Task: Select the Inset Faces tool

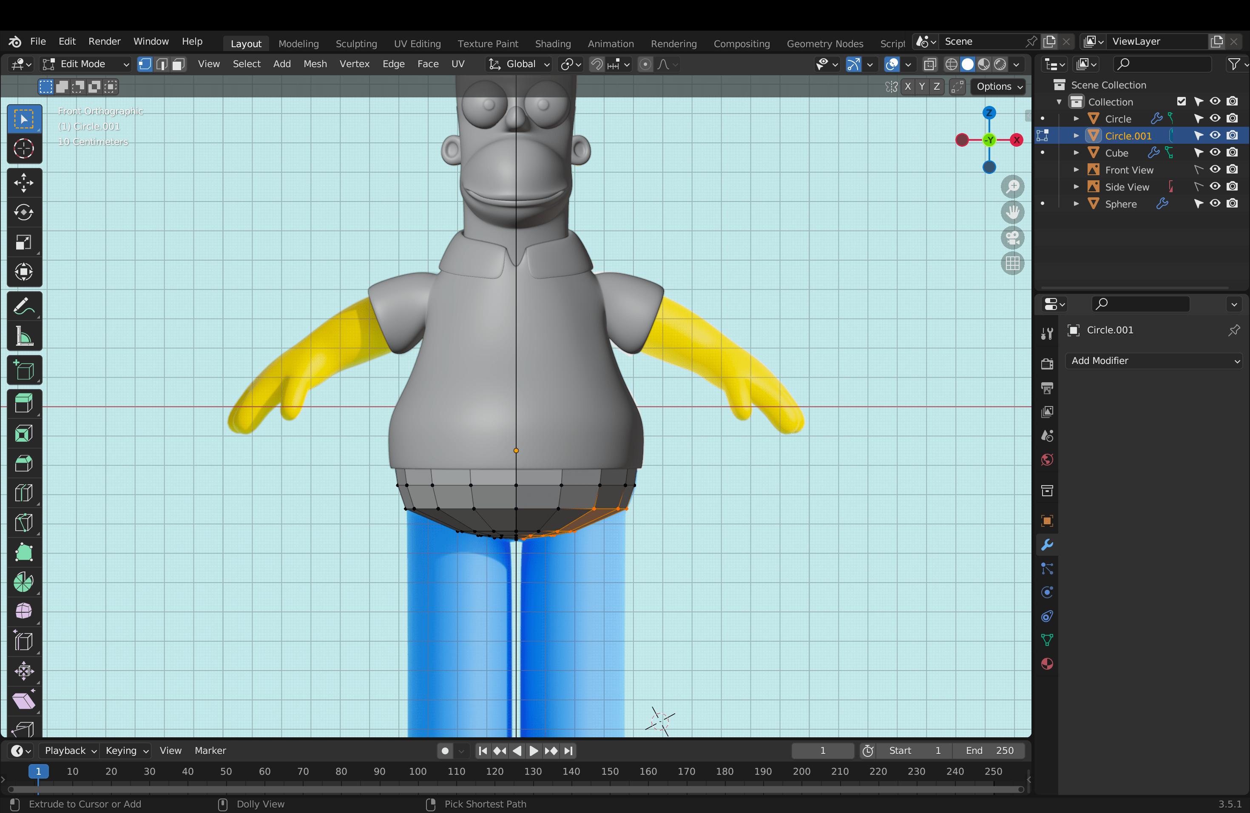Action: [x=24, y=434]
